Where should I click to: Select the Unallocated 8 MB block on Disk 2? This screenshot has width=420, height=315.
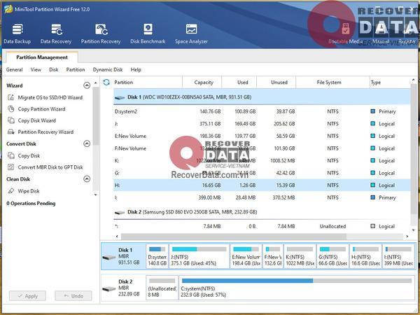162,288
